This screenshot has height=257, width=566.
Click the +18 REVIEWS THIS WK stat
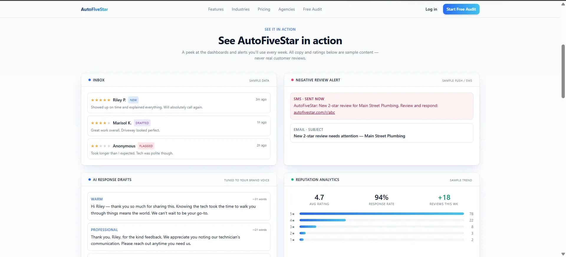tap(444, 200)
